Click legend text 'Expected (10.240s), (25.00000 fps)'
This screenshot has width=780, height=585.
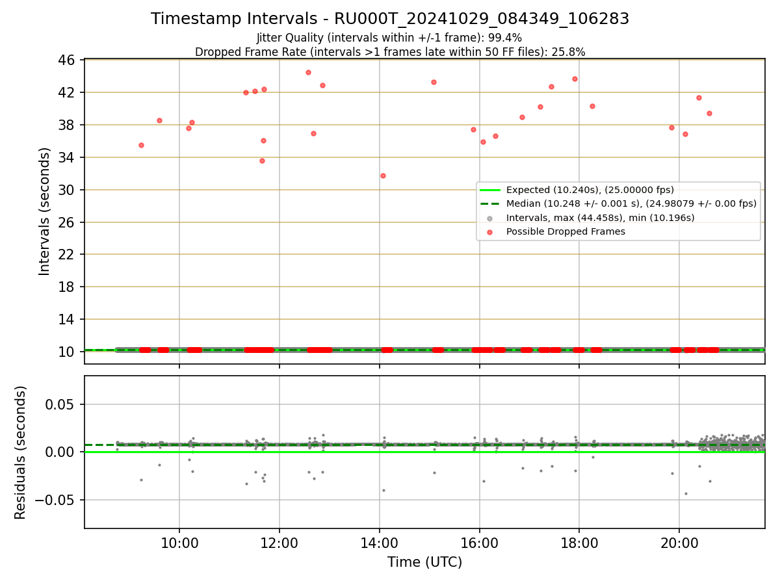click(590, 190)
